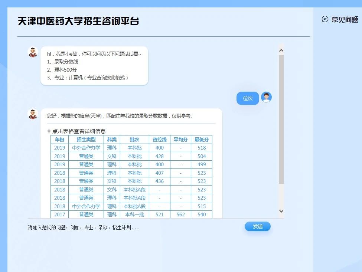Select the minimum score cell 499
The height and width of the screenshot is (272, 362).
202,164
